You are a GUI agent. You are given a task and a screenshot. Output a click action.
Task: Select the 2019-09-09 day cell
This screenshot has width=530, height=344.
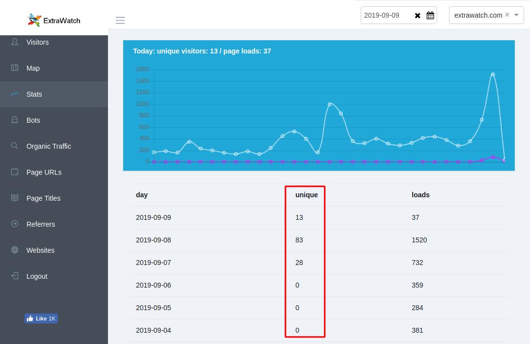pyautogui.click(x=154, y=217)
